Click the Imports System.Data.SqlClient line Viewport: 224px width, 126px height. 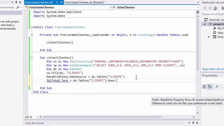(x=57, y=12)
